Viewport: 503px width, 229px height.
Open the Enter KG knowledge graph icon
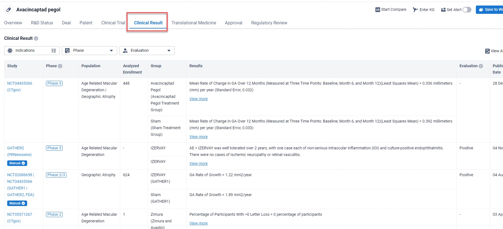click(415, 10)
